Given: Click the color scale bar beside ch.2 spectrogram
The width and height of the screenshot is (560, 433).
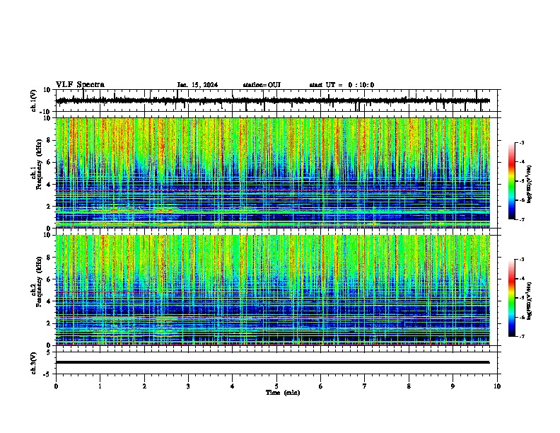Looking at the screenshot, I should coord(511,298).
